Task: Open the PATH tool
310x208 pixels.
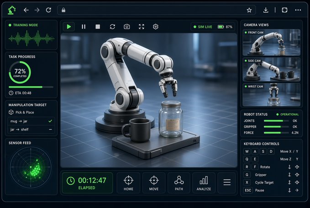Action: point(179,183)
